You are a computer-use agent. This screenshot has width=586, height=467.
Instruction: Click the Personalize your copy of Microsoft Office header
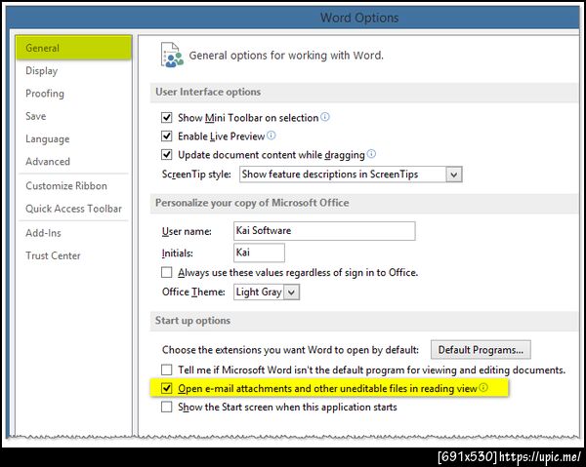364,203
